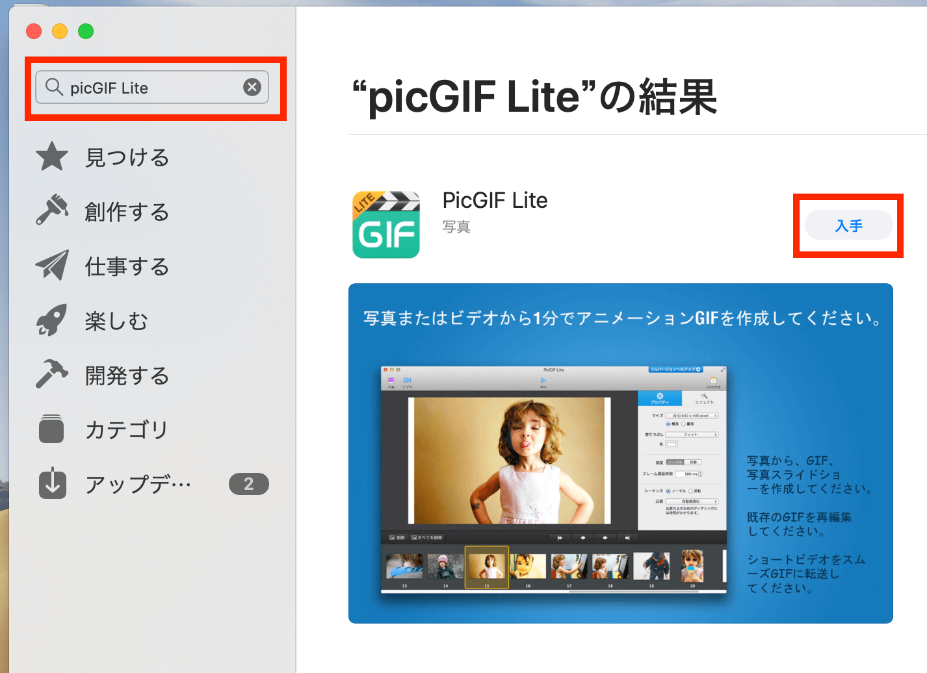Click the 入手 get button

849,225
